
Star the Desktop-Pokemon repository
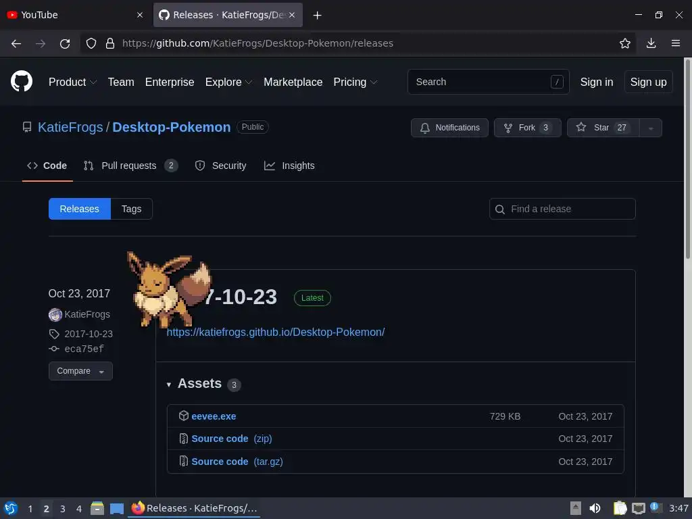[603, 128]
